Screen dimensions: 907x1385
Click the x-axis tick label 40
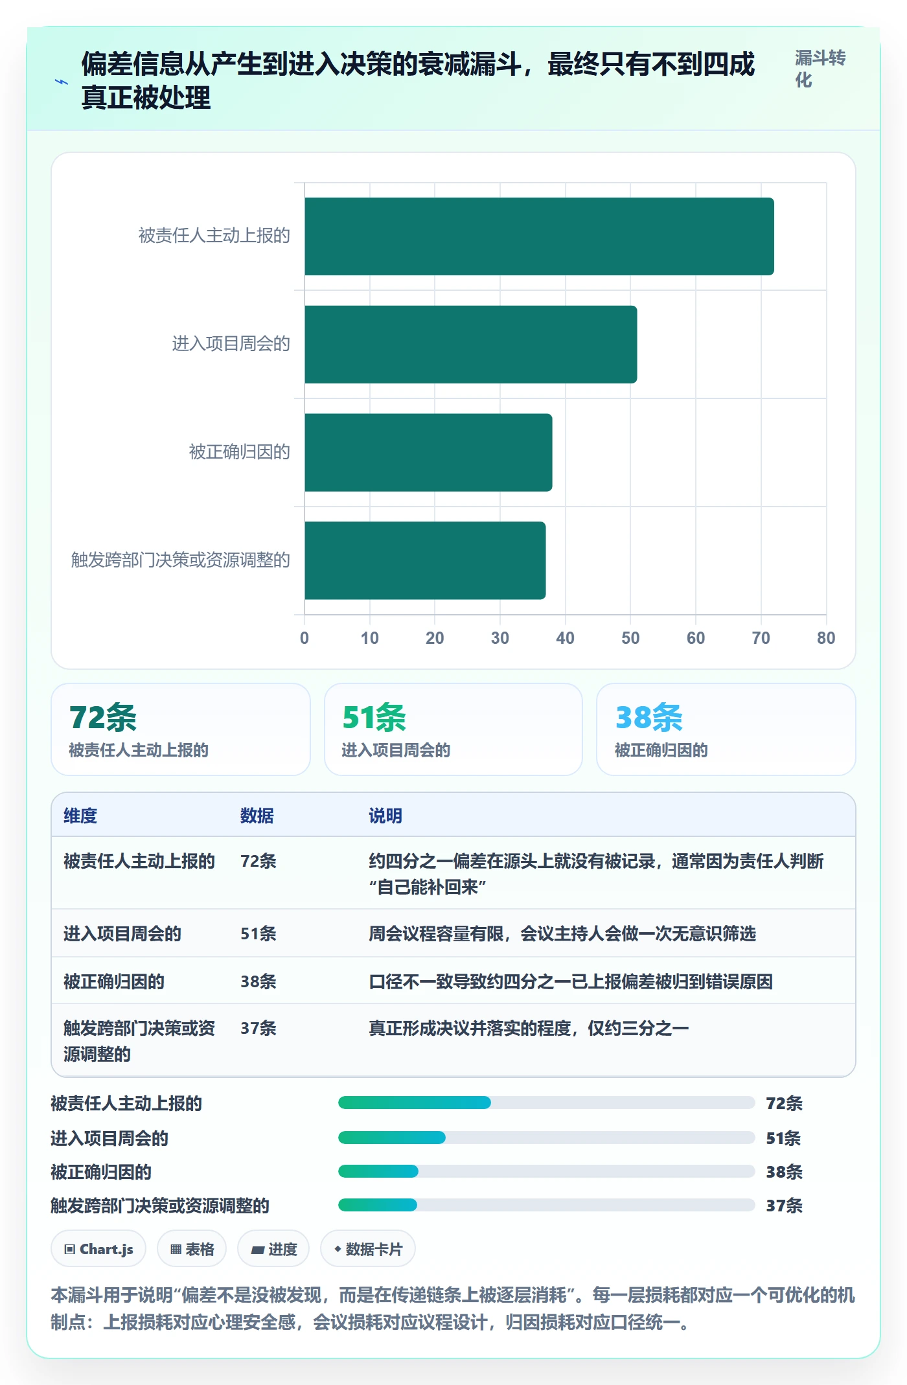click(x=565, y=638)
